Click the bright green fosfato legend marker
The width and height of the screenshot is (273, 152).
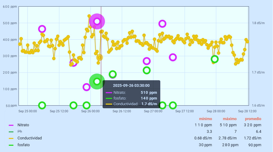pos(11,145)
